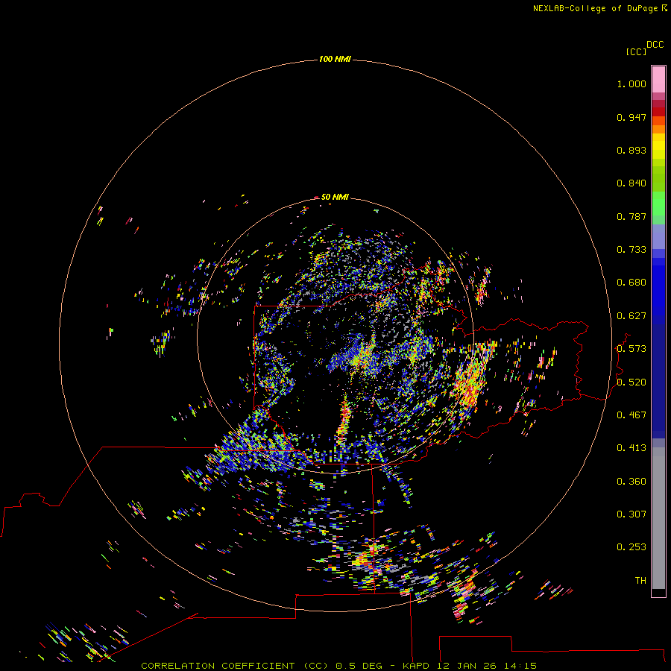Click the 0.627 color scale value
Screen dimensions: 671x671
pos(631,316)
